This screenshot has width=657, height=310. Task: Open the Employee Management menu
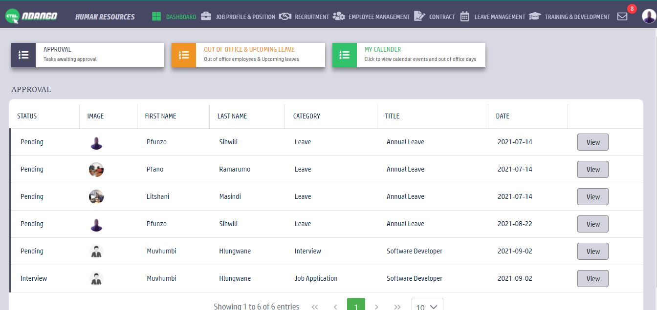378,17
